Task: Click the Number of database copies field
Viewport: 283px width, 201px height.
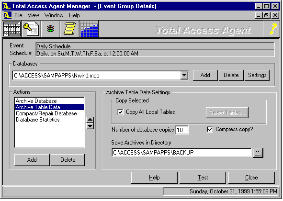Action: coord(182,130)
